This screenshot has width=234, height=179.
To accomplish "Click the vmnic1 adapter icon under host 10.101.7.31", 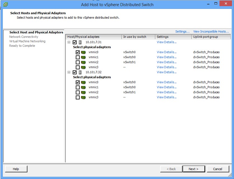I will 83,57.
